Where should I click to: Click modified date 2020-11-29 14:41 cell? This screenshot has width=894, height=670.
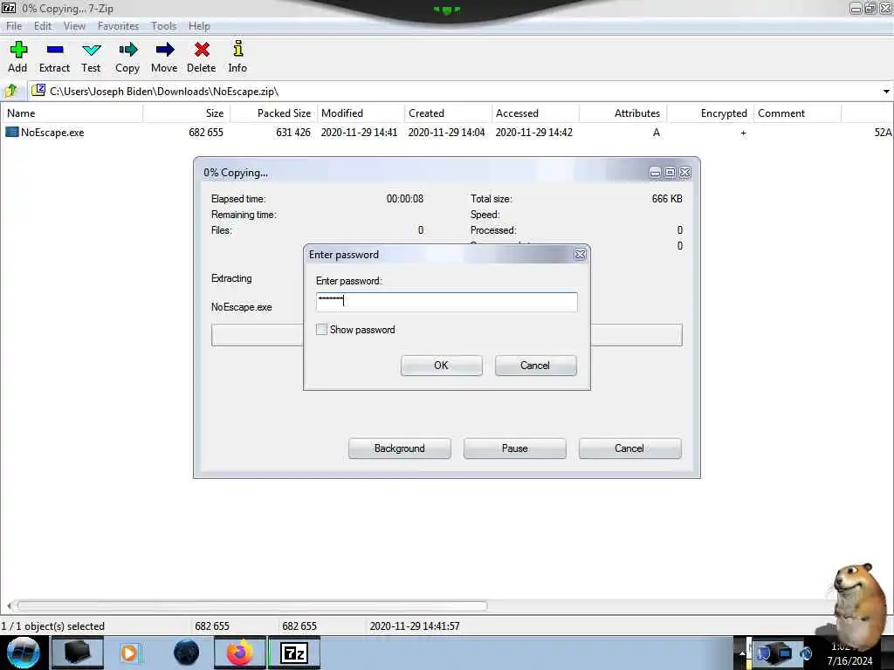tap(359, 133)
